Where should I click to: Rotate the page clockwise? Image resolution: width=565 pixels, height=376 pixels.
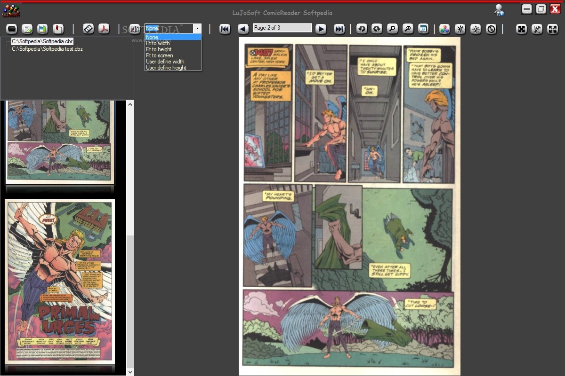377,29
